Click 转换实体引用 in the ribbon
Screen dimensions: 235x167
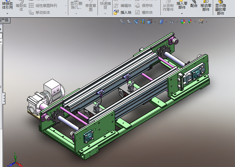tap(7, 5)
